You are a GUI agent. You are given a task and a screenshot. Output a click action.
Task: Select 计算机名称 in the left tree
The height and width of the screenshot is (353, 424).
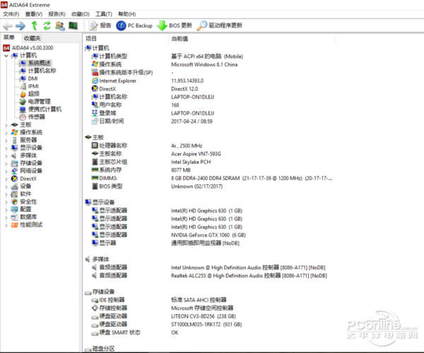tap(42, 71)
